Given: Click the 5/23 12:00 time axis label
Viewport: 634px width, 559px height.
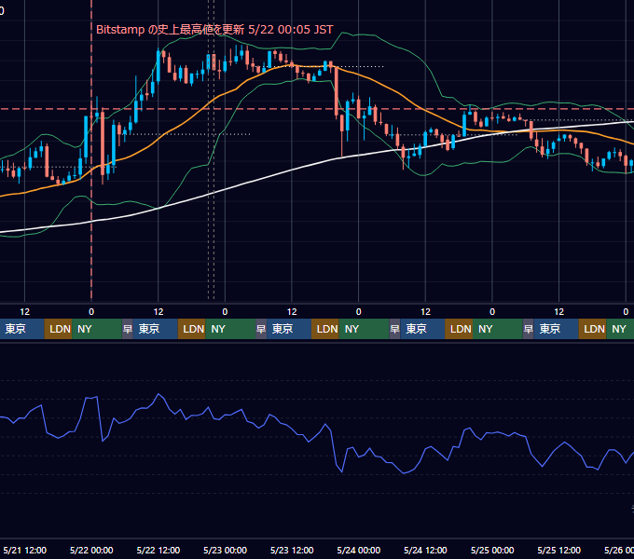Looking at the screenshot, I should pyautogui.click(x=292, y=550).
